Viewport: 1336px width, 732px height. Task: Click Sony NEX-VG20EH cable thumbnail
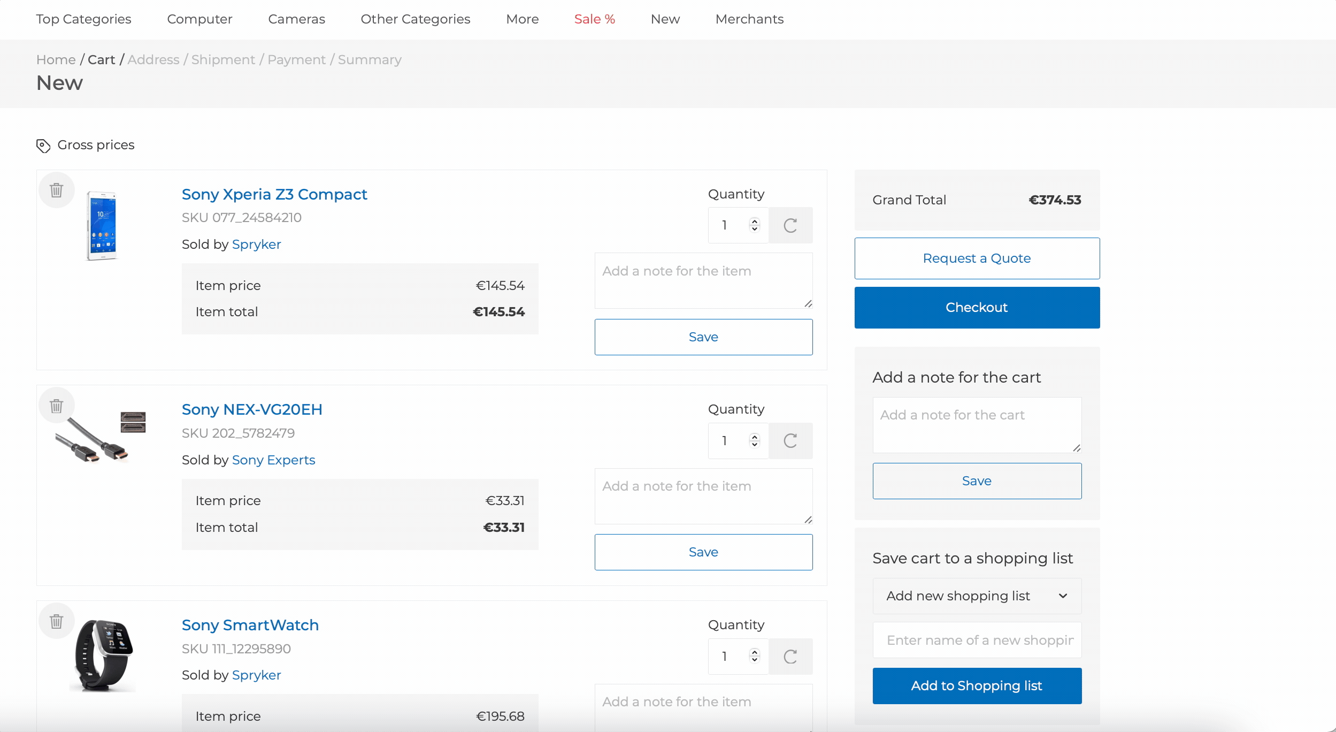[101, 437]
